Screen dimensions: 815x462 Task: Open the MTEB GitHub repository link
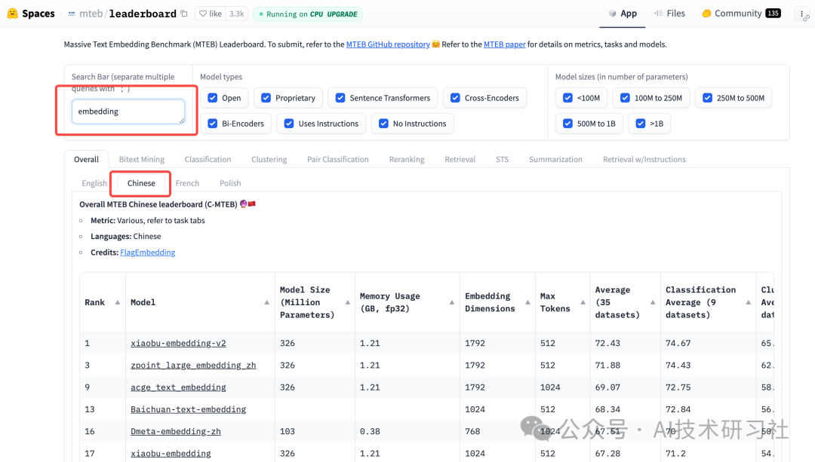pyautogui.click(x=388, y=44)
